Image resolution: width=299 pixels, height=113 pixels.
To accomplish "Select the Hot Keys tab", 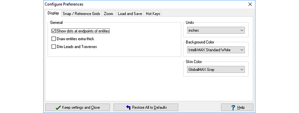I will 153,14.
